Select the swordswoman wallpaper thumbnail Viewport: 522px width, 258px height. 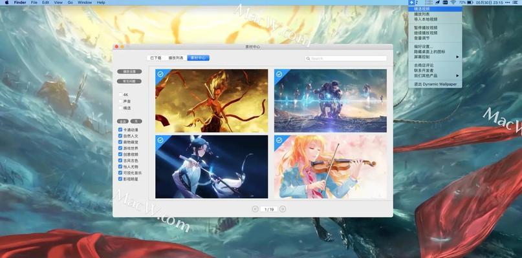(x=212, y=166)
